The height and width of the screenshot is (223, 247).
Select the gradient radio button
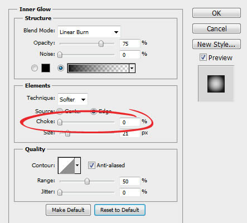pyautogui.click(x=61, y=68)
